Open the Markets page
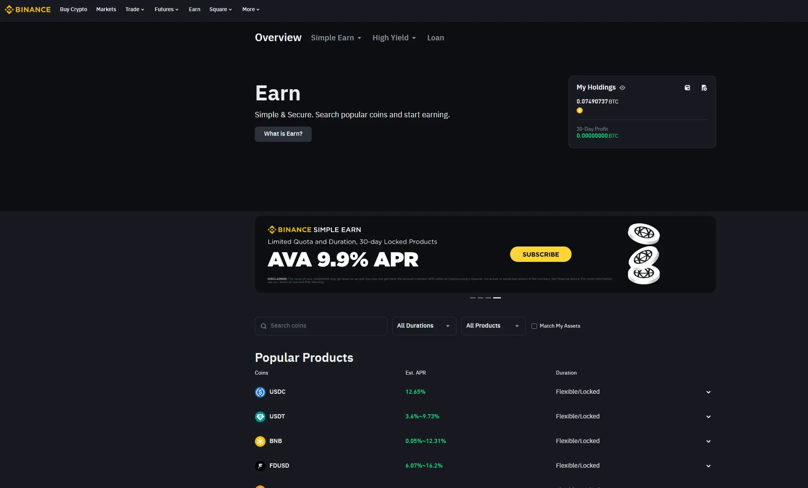808x488 pixels. coord(106,9)
